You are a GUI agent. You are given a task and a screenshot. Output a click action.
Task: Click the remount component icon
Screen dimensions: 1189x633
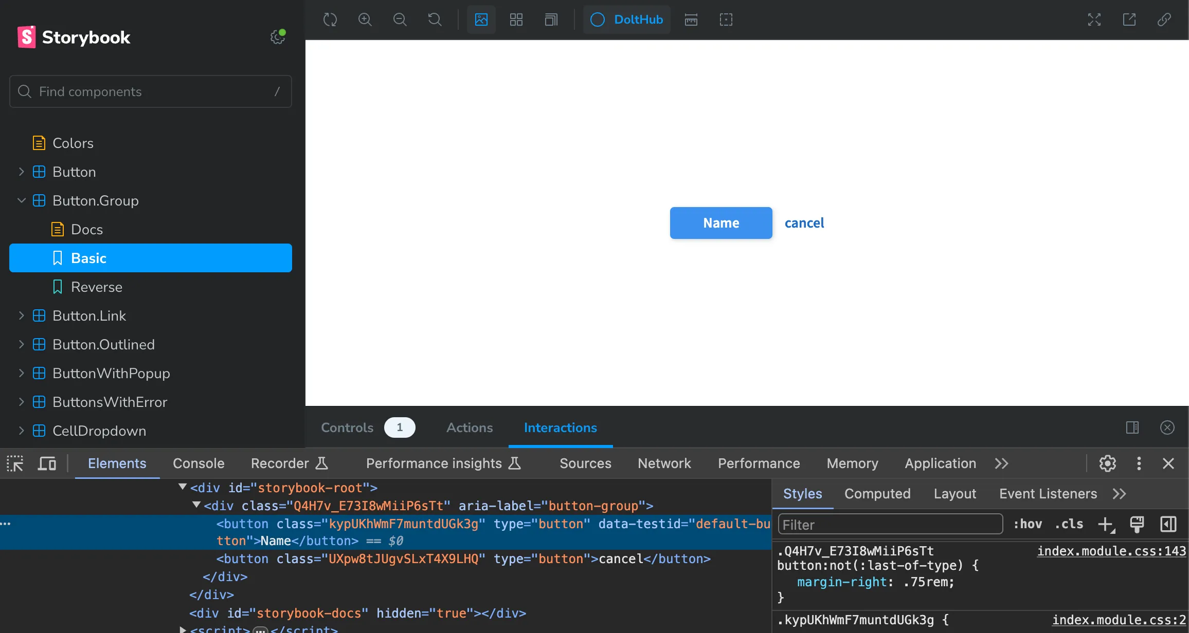pyautogui.click(x=330, y=20)
